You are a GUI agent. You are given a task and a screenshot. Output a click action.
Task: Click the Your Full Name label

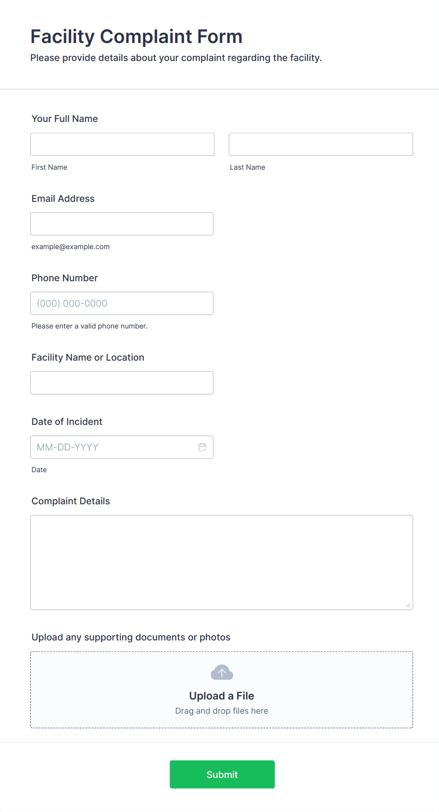(x=65, y=119)
